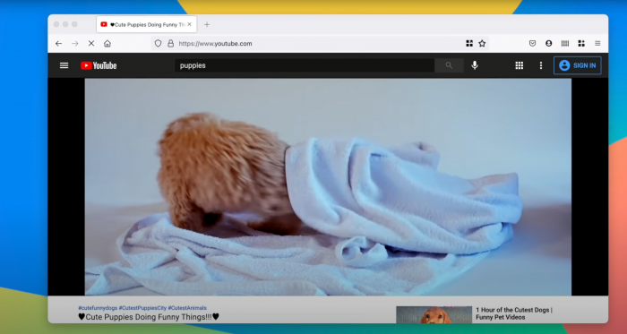Open the Pocket save icon
The image size is (627, 334).
(532, 44)
